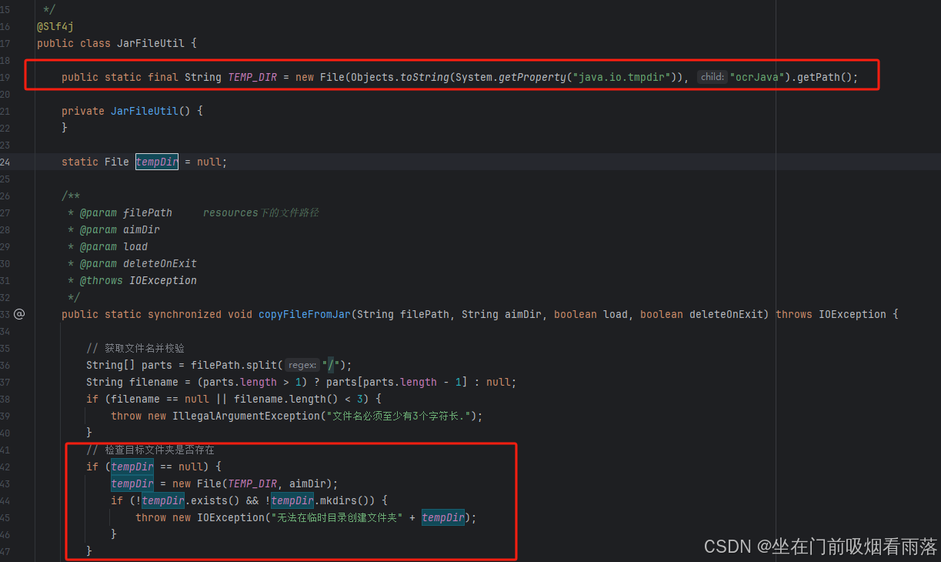The height and width of the screenshot is (562, 941).
Task: Click the method name copyFileFromJar
Action: tap(304, 314)
